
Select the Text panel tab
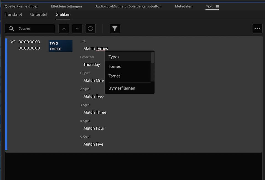click(x=209, y=6)
